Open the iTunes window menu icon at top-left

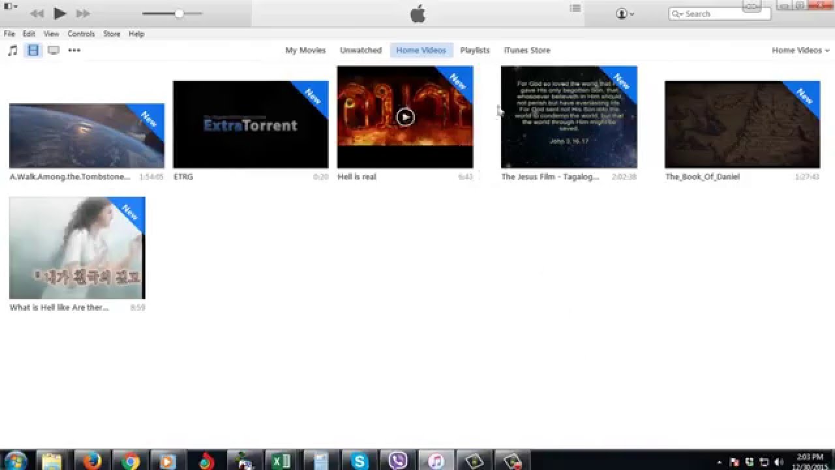tap(10, 7)
